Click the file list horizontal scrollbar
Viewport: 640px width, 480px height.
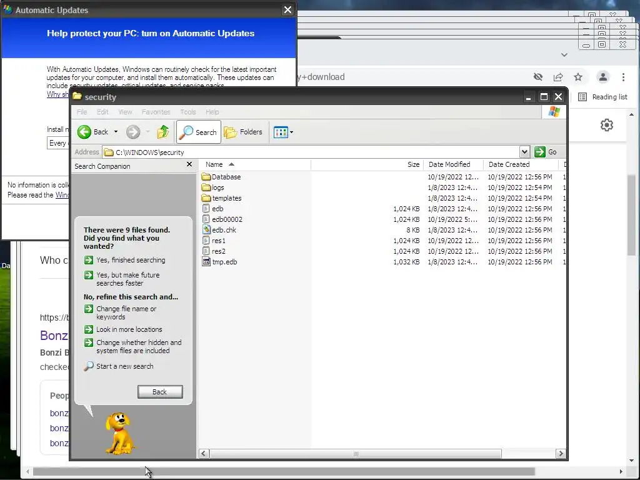coord(356,454)
